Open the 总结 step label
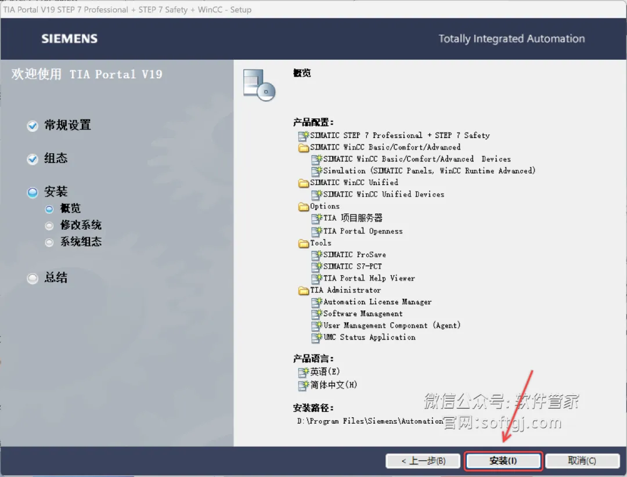627x477 pixels. [x=56, y=277]
